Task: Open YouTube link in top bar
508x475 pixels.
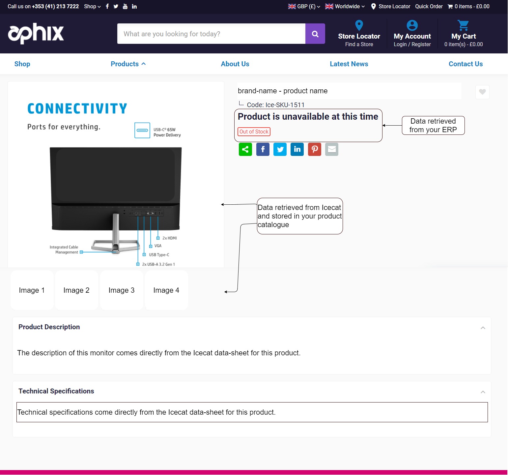Action: pos(125,6)
